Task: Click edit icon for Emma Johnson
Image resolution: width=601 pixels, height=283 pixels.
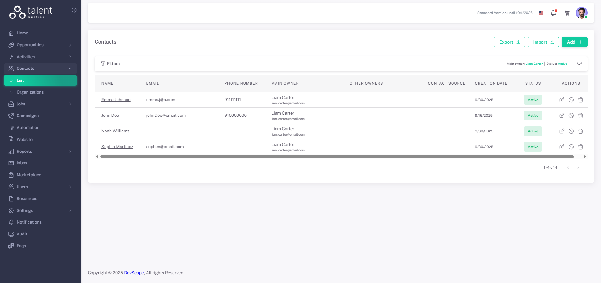Action: click(562, 100)
